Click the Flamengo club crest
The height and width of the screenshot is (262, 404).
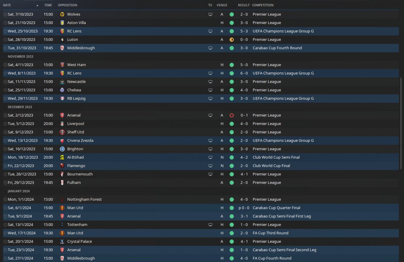pos(62,166)
